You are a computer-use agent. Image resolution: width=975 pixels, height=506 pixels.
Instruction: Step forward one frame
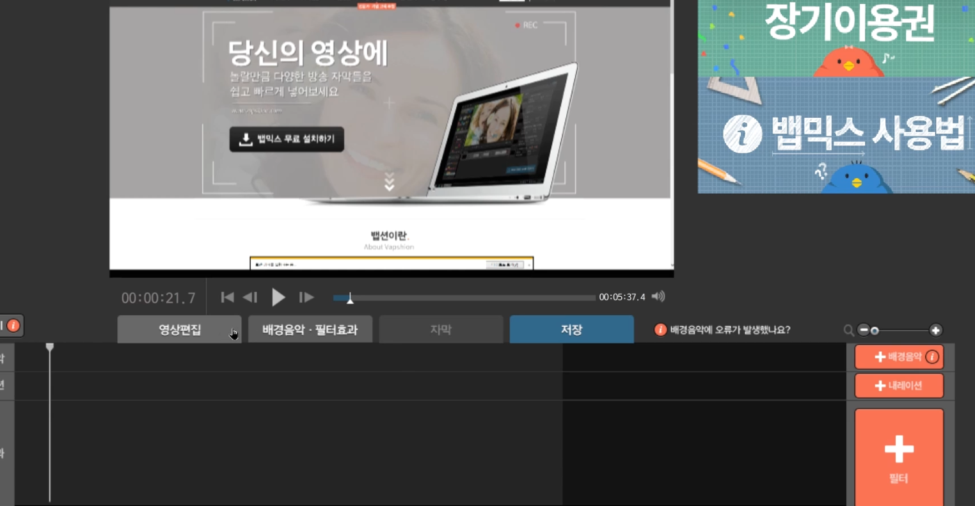click(306, 297)
